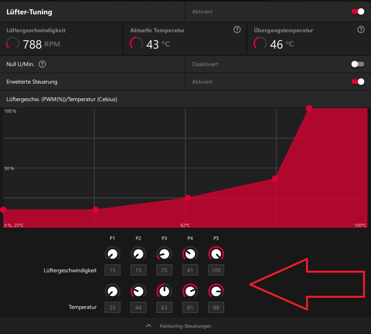Click the 50 % axis label
Screen dimensions: 371x334
9,168
